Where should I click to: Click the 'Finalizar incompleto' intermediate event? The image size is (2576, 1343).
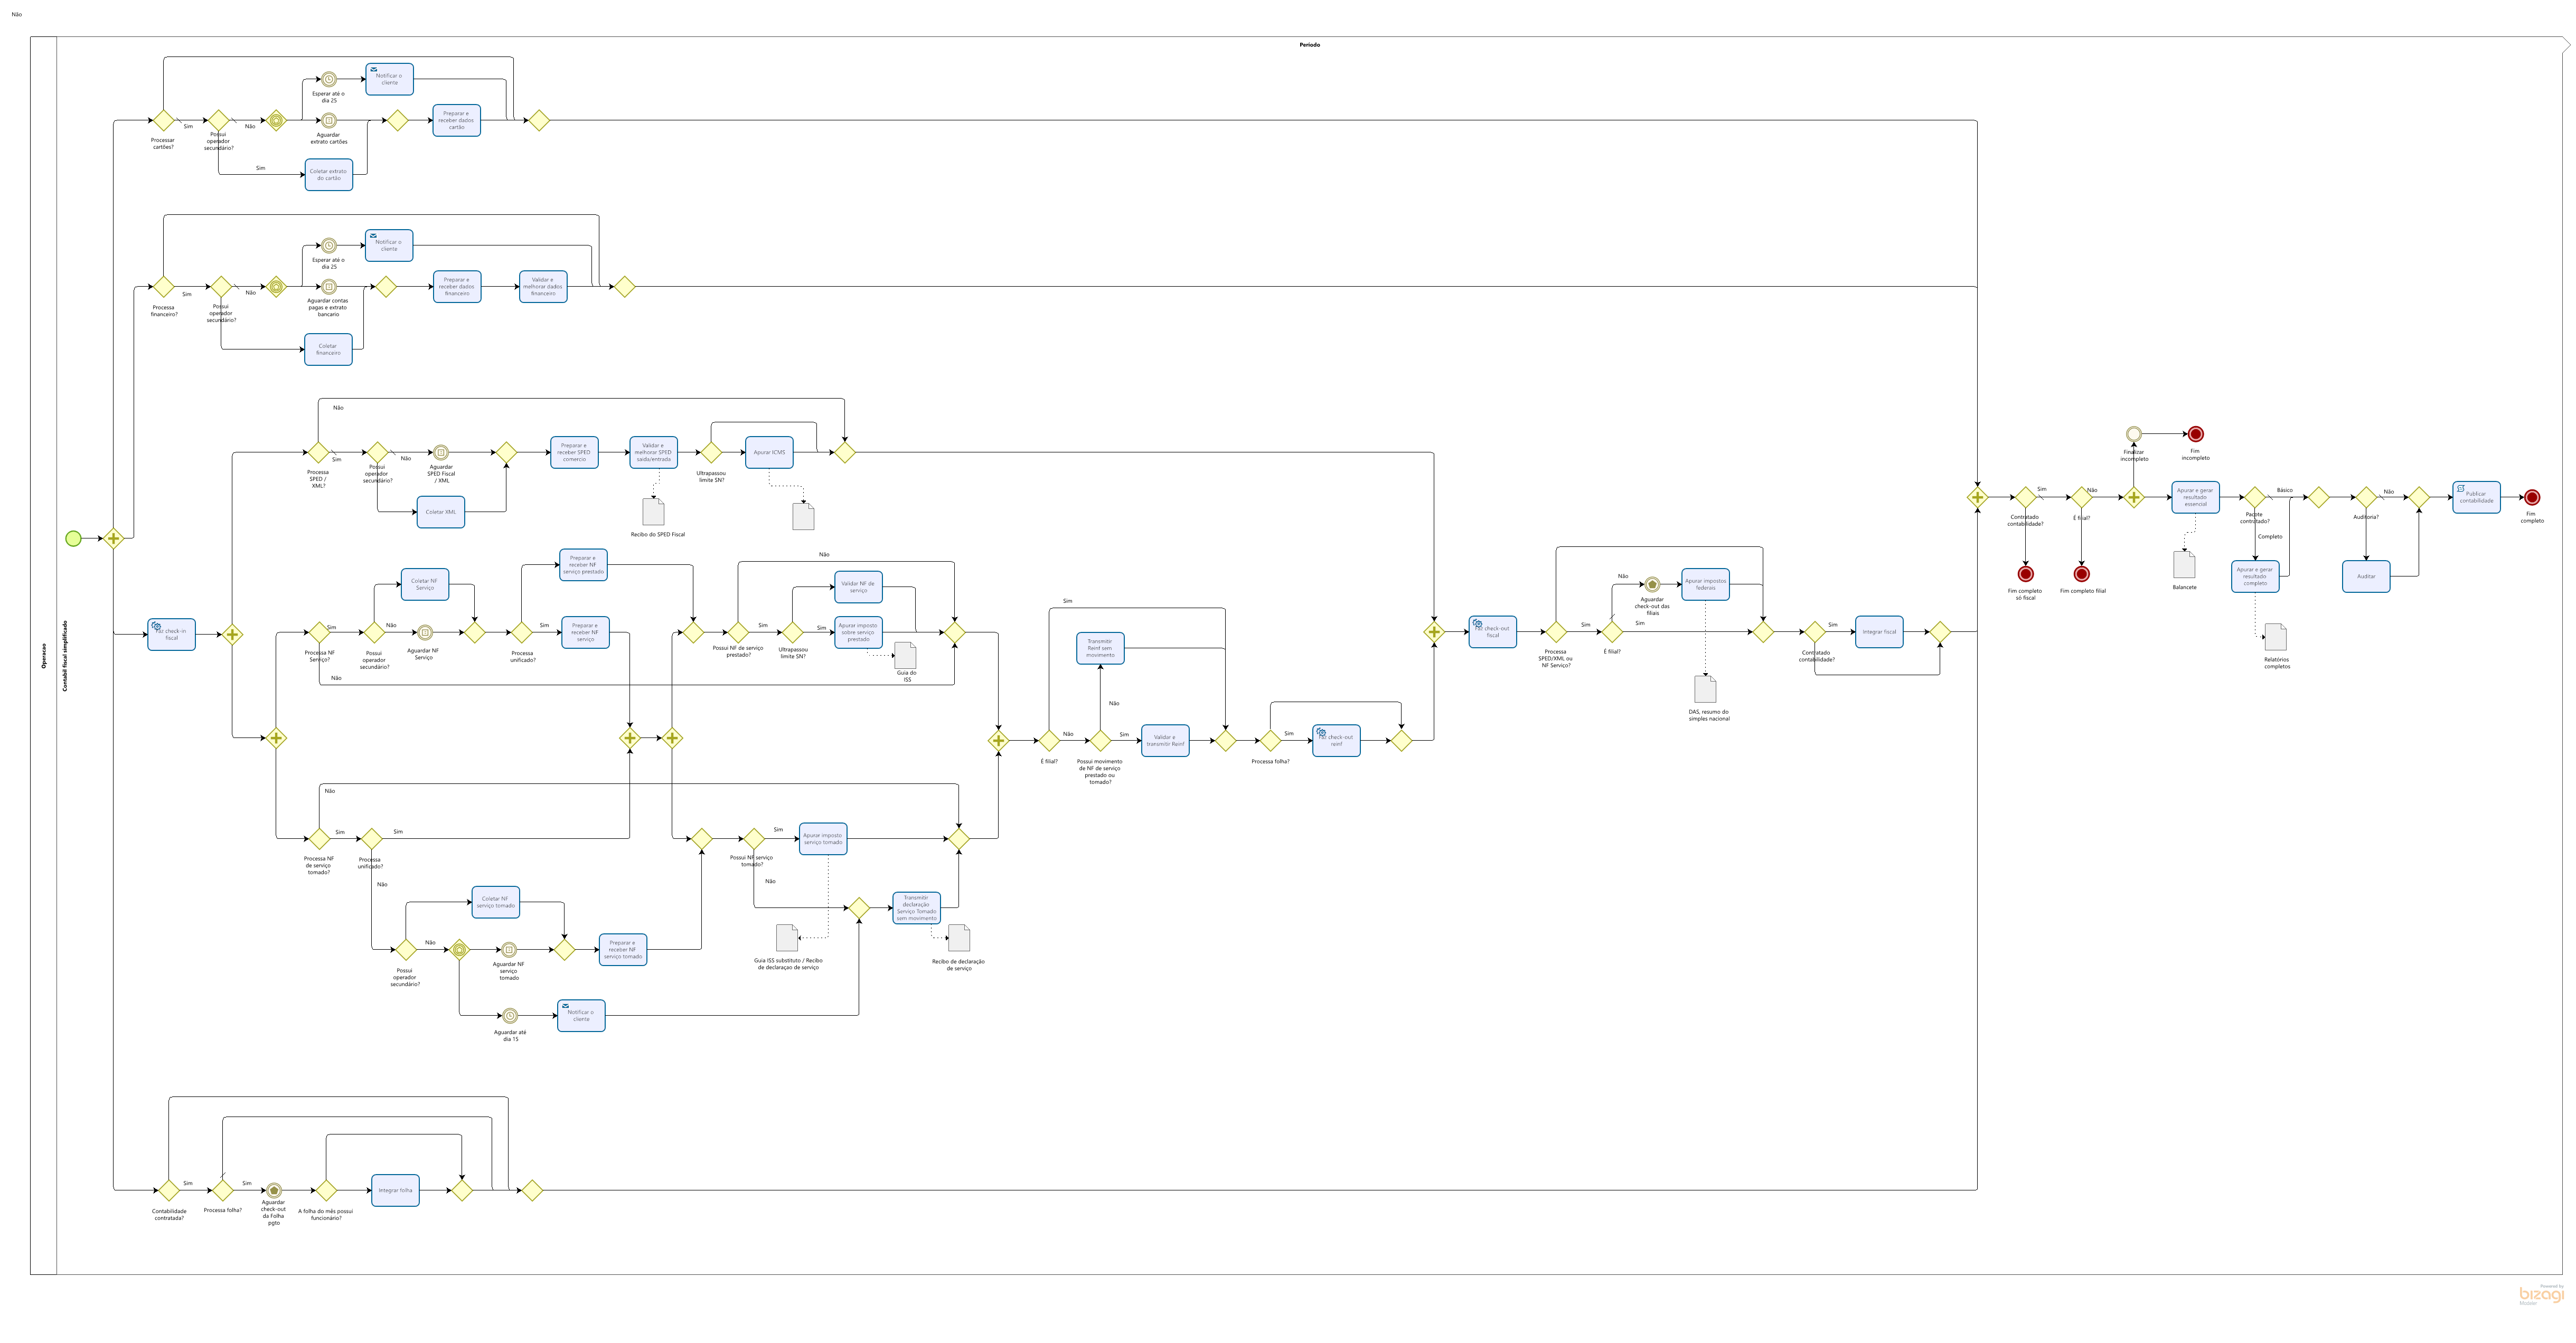click(x=2133, y=434)
